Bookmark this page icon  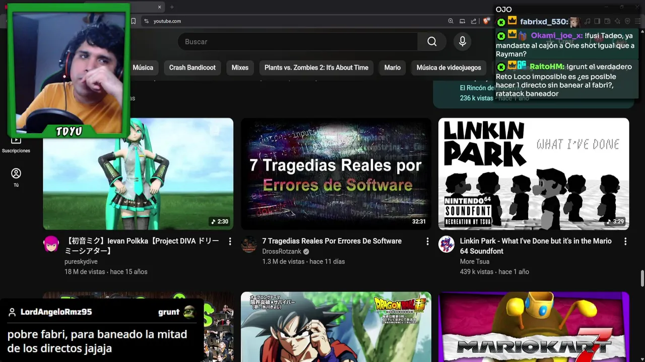click(x=134, y=21)
